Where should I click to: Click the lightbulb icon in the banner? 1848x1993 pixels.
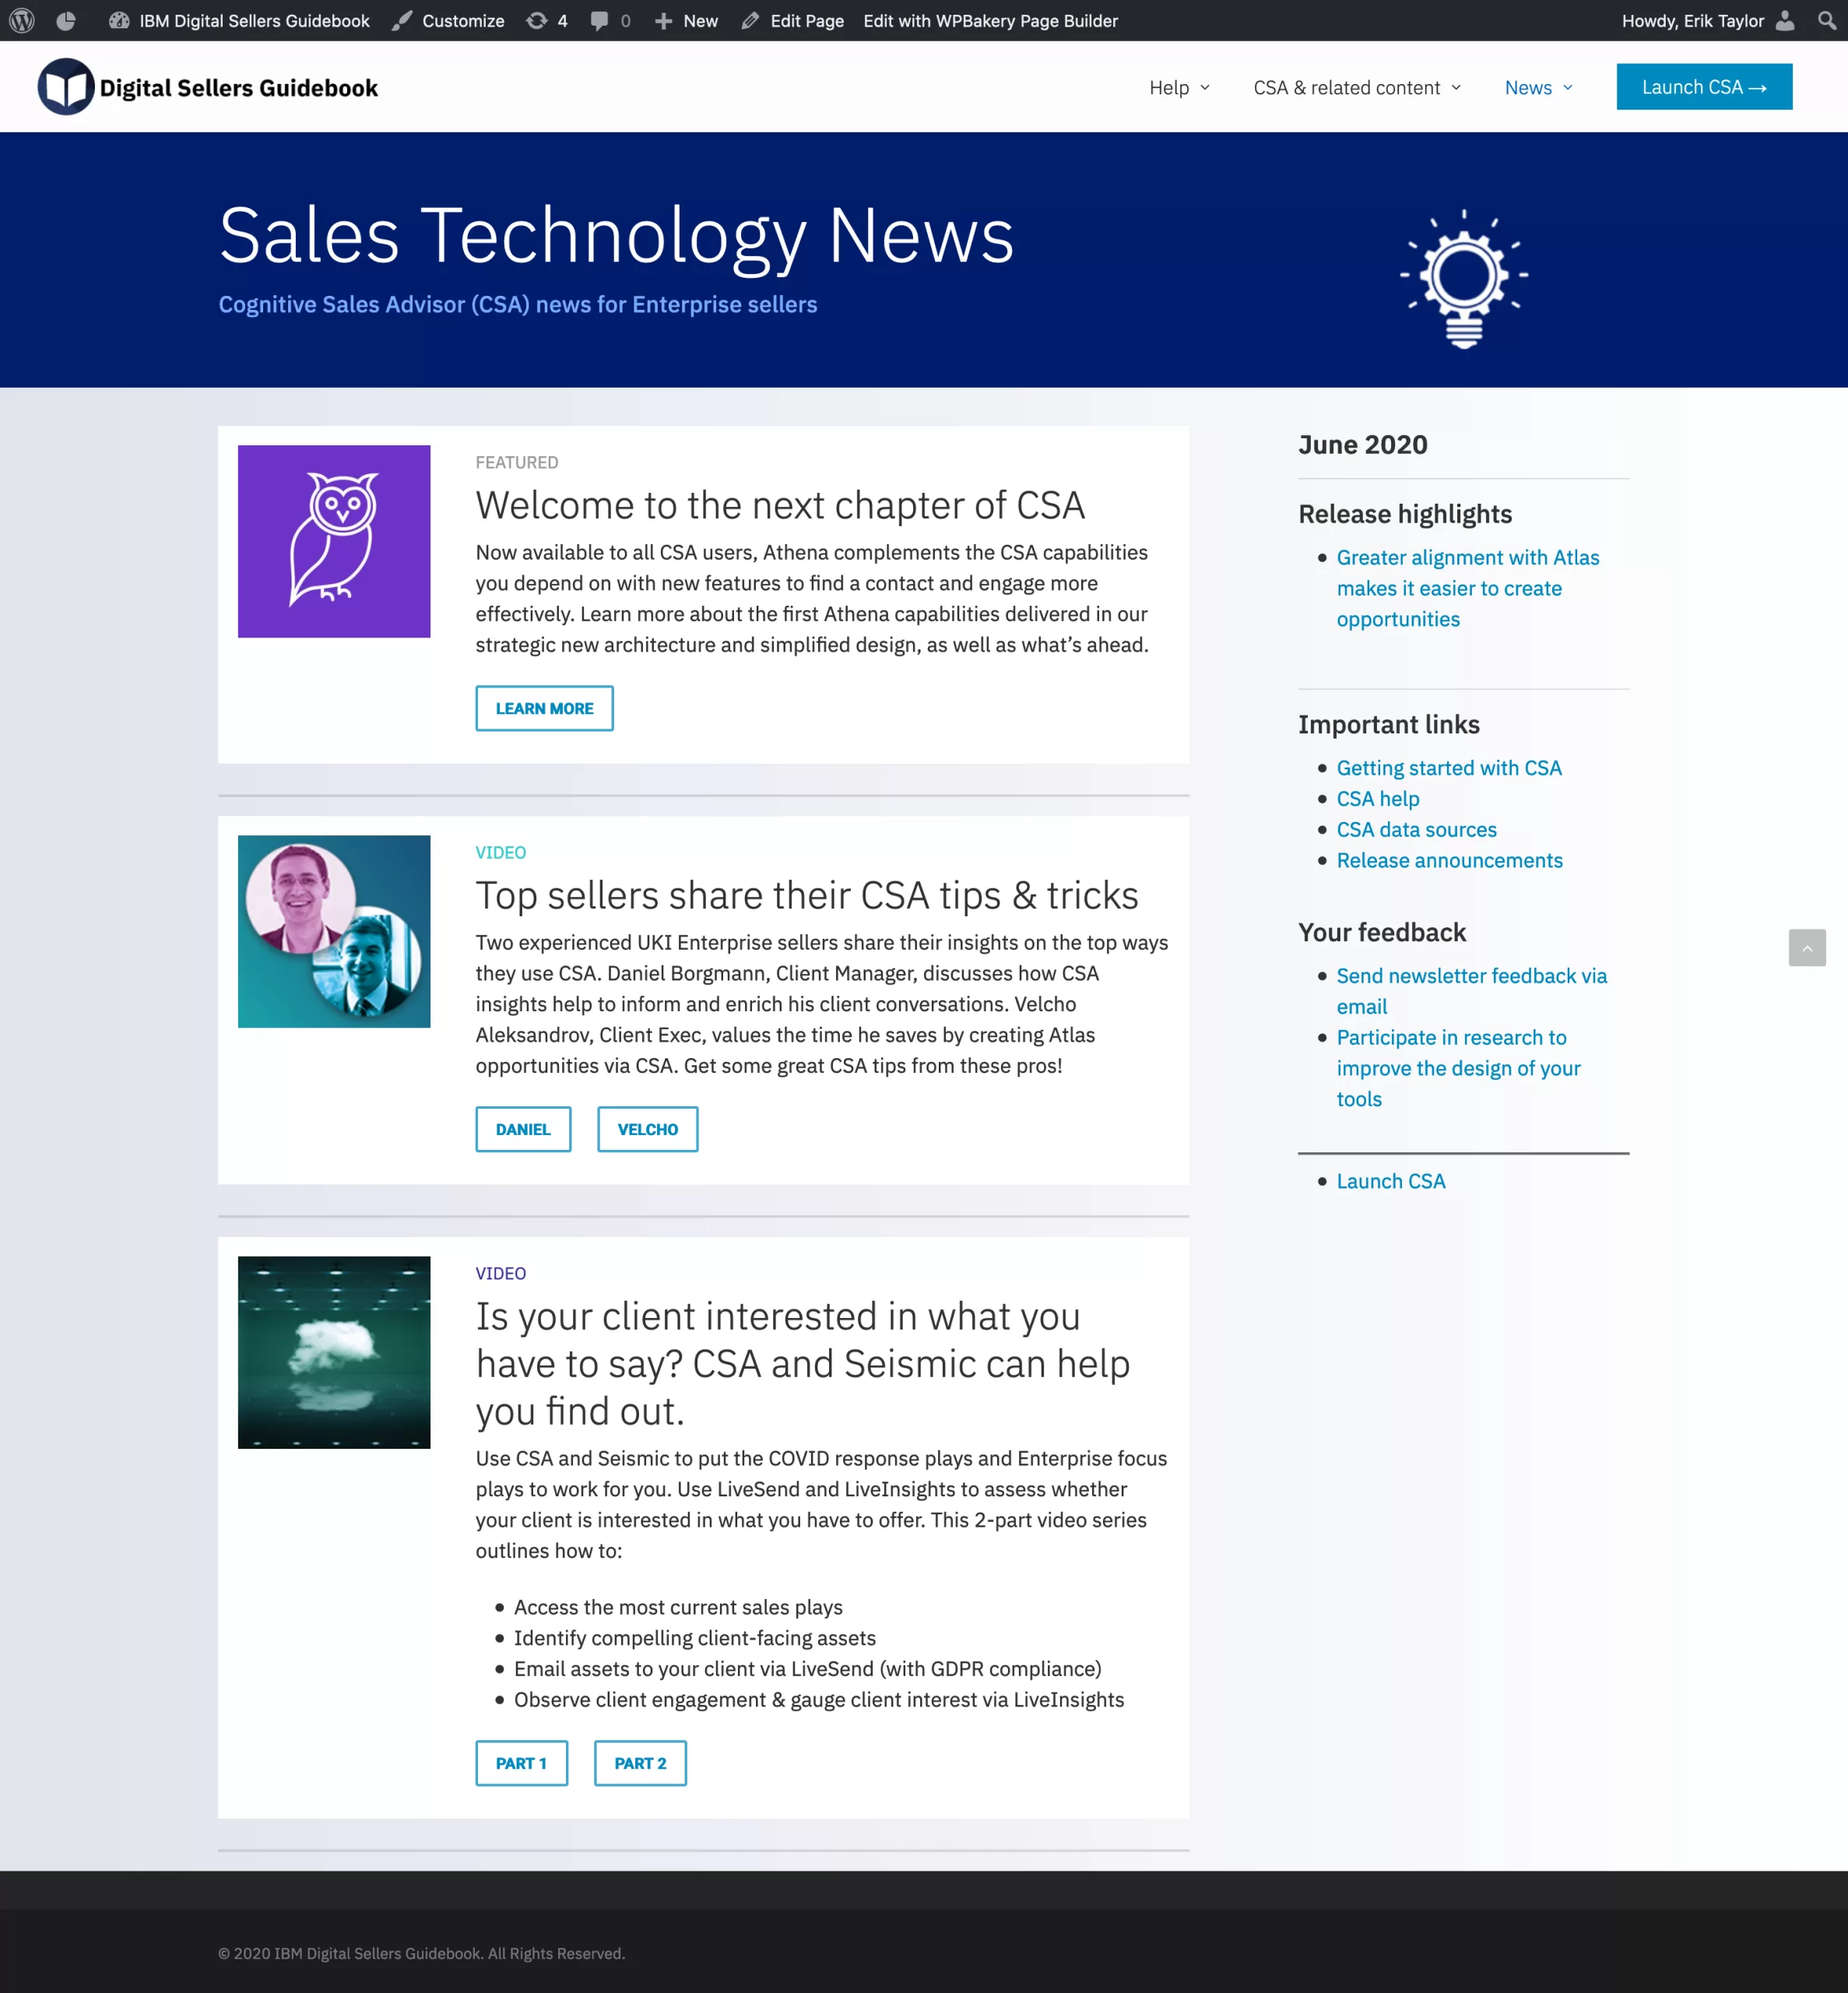1464,279
